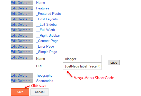
Task: Open the Shortcodes link
Action: pos(45,81)
